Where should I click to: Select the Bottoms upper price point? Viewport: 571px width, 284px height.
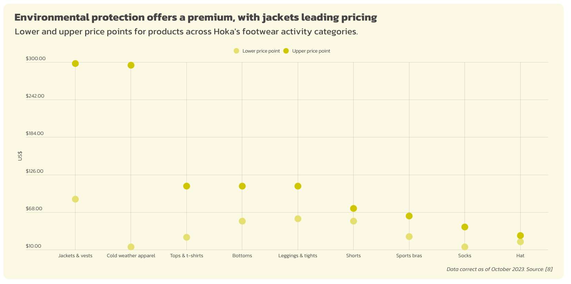coord(242,186)
